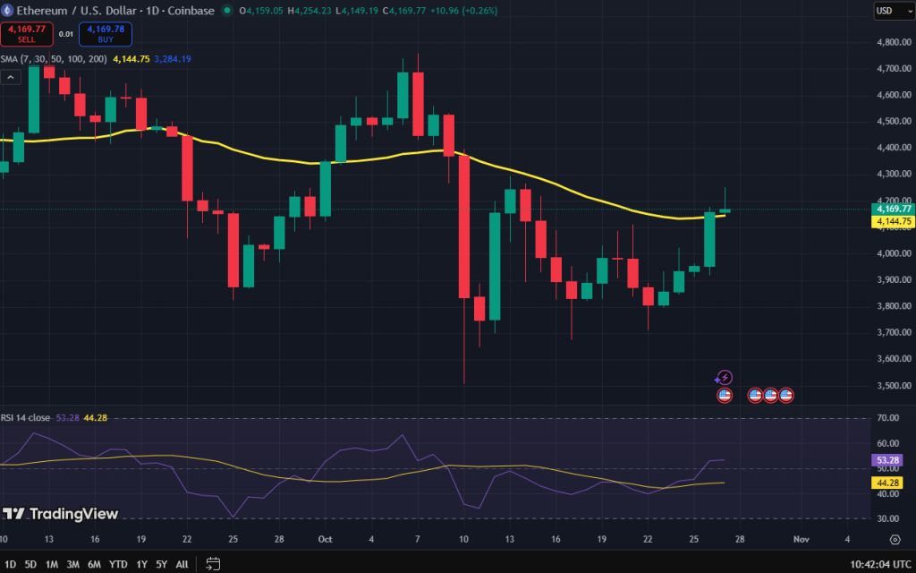Click the green 4,169.77 current price label on axis
The width and height of the screenshot is (916, 573).
[x=893, y=209]
